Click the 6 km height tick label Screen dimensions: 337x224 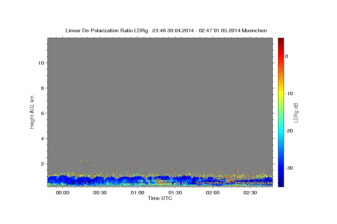click(x=42, y=113)
